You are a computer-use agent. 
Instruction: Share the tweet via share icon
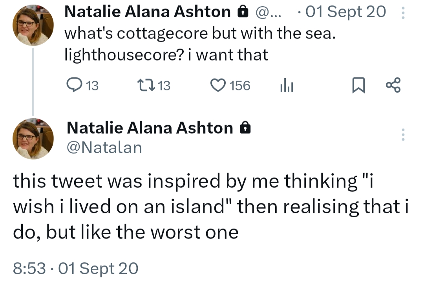(393, 85)
